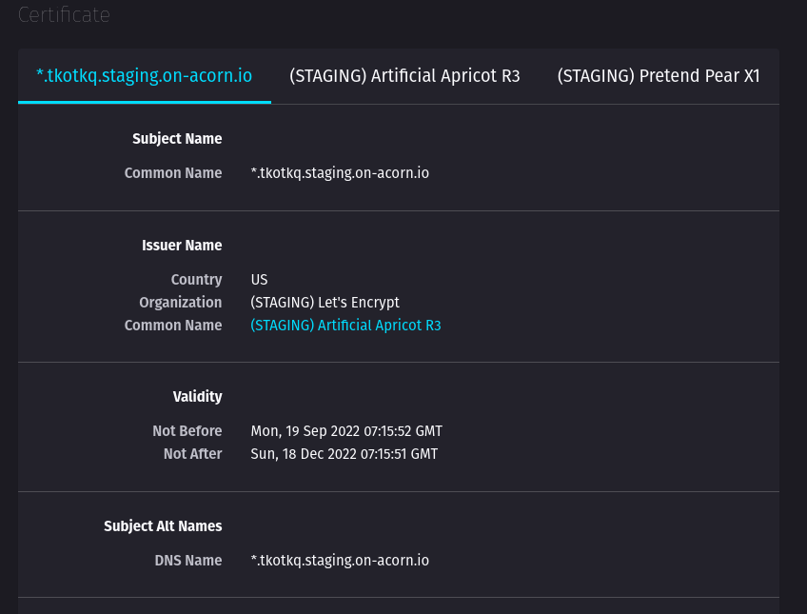Select the (STAGING) Pretend Pear X1 tab

658,76
